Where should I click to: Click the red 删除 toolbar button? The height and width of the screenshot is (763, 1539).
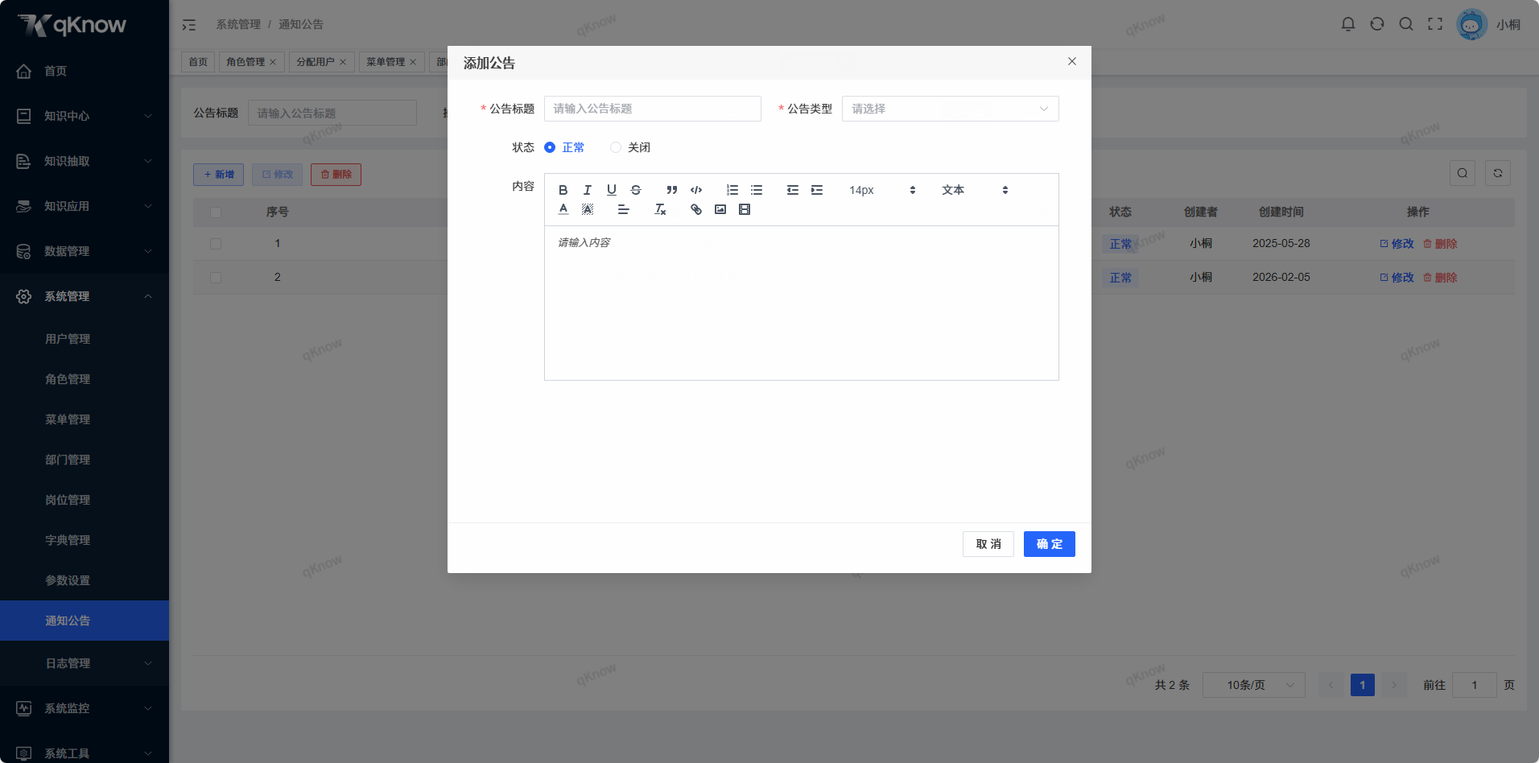336,175
